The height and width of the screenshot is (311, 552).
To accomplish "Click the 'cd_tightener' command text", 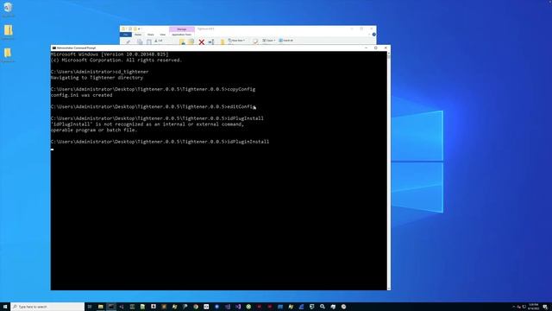I will point(132,72).
